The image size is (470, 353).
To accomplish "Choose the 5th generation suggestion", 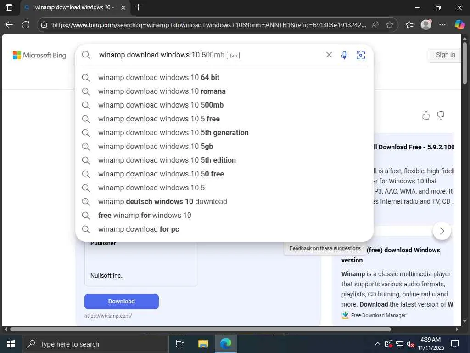I will tap(224, 133).
